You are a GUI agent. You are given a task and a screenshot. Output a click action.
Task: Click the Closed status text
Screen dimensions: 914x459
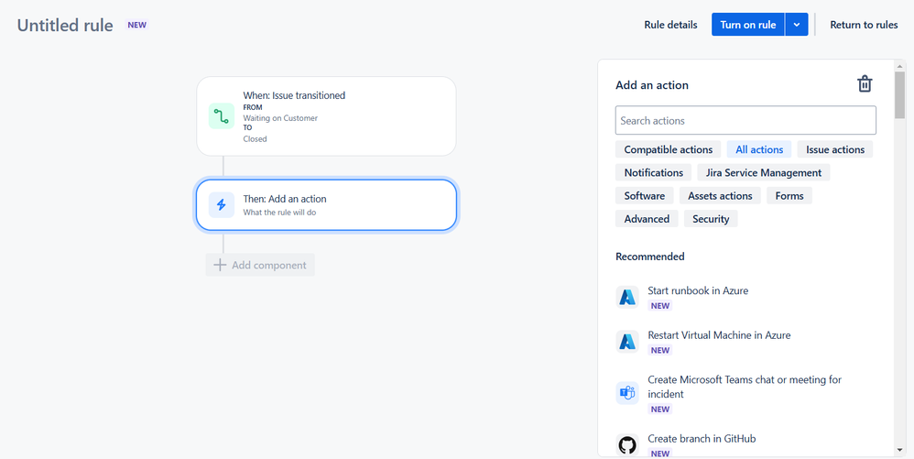coord(255,139)
